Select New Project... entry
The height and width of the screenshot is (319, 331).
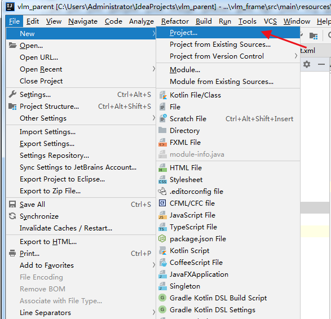(228, 33)
